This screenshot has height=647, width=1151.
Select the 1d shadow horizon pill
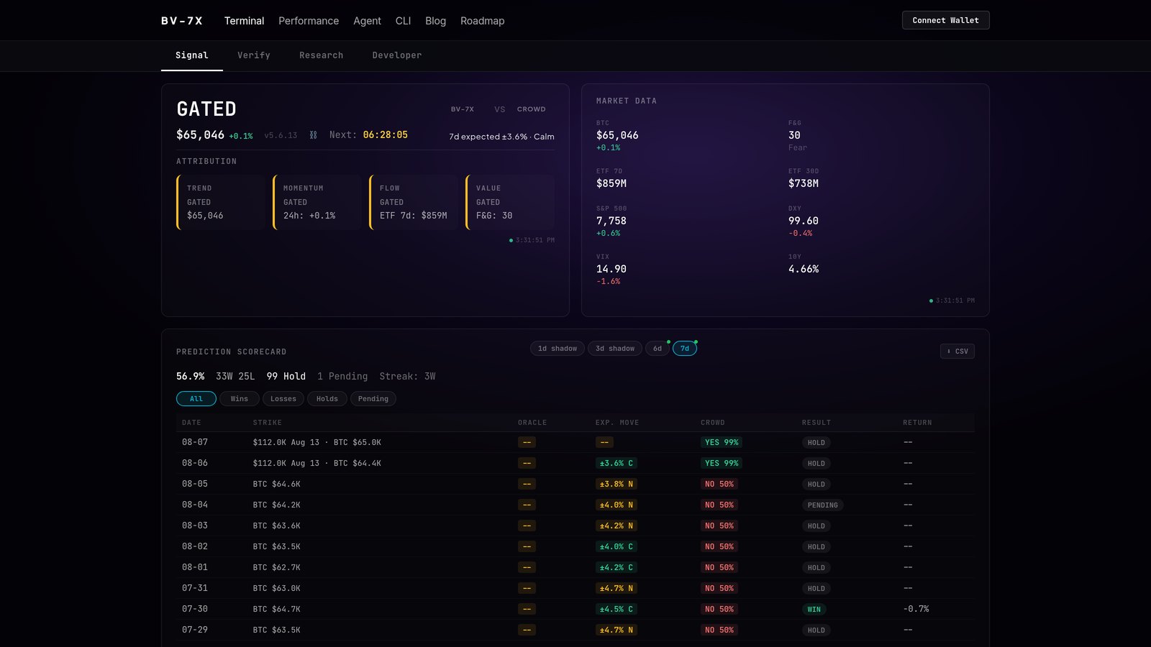tap(558, 349)
